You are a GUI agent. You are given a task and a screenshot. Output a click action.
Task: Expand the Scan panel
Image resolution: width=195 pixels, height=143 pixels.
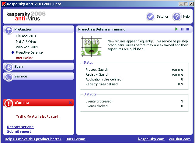pos(39,66)
